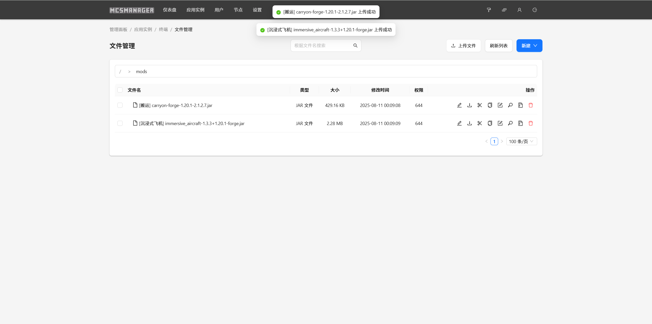The width and height of the screenshot is (652, 324).
Task: Click the 大小 column header
Action: click(x=335, y=90)
